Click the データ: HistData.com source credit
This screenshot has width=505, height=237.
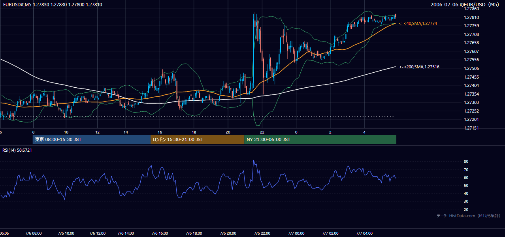(468, 216)
